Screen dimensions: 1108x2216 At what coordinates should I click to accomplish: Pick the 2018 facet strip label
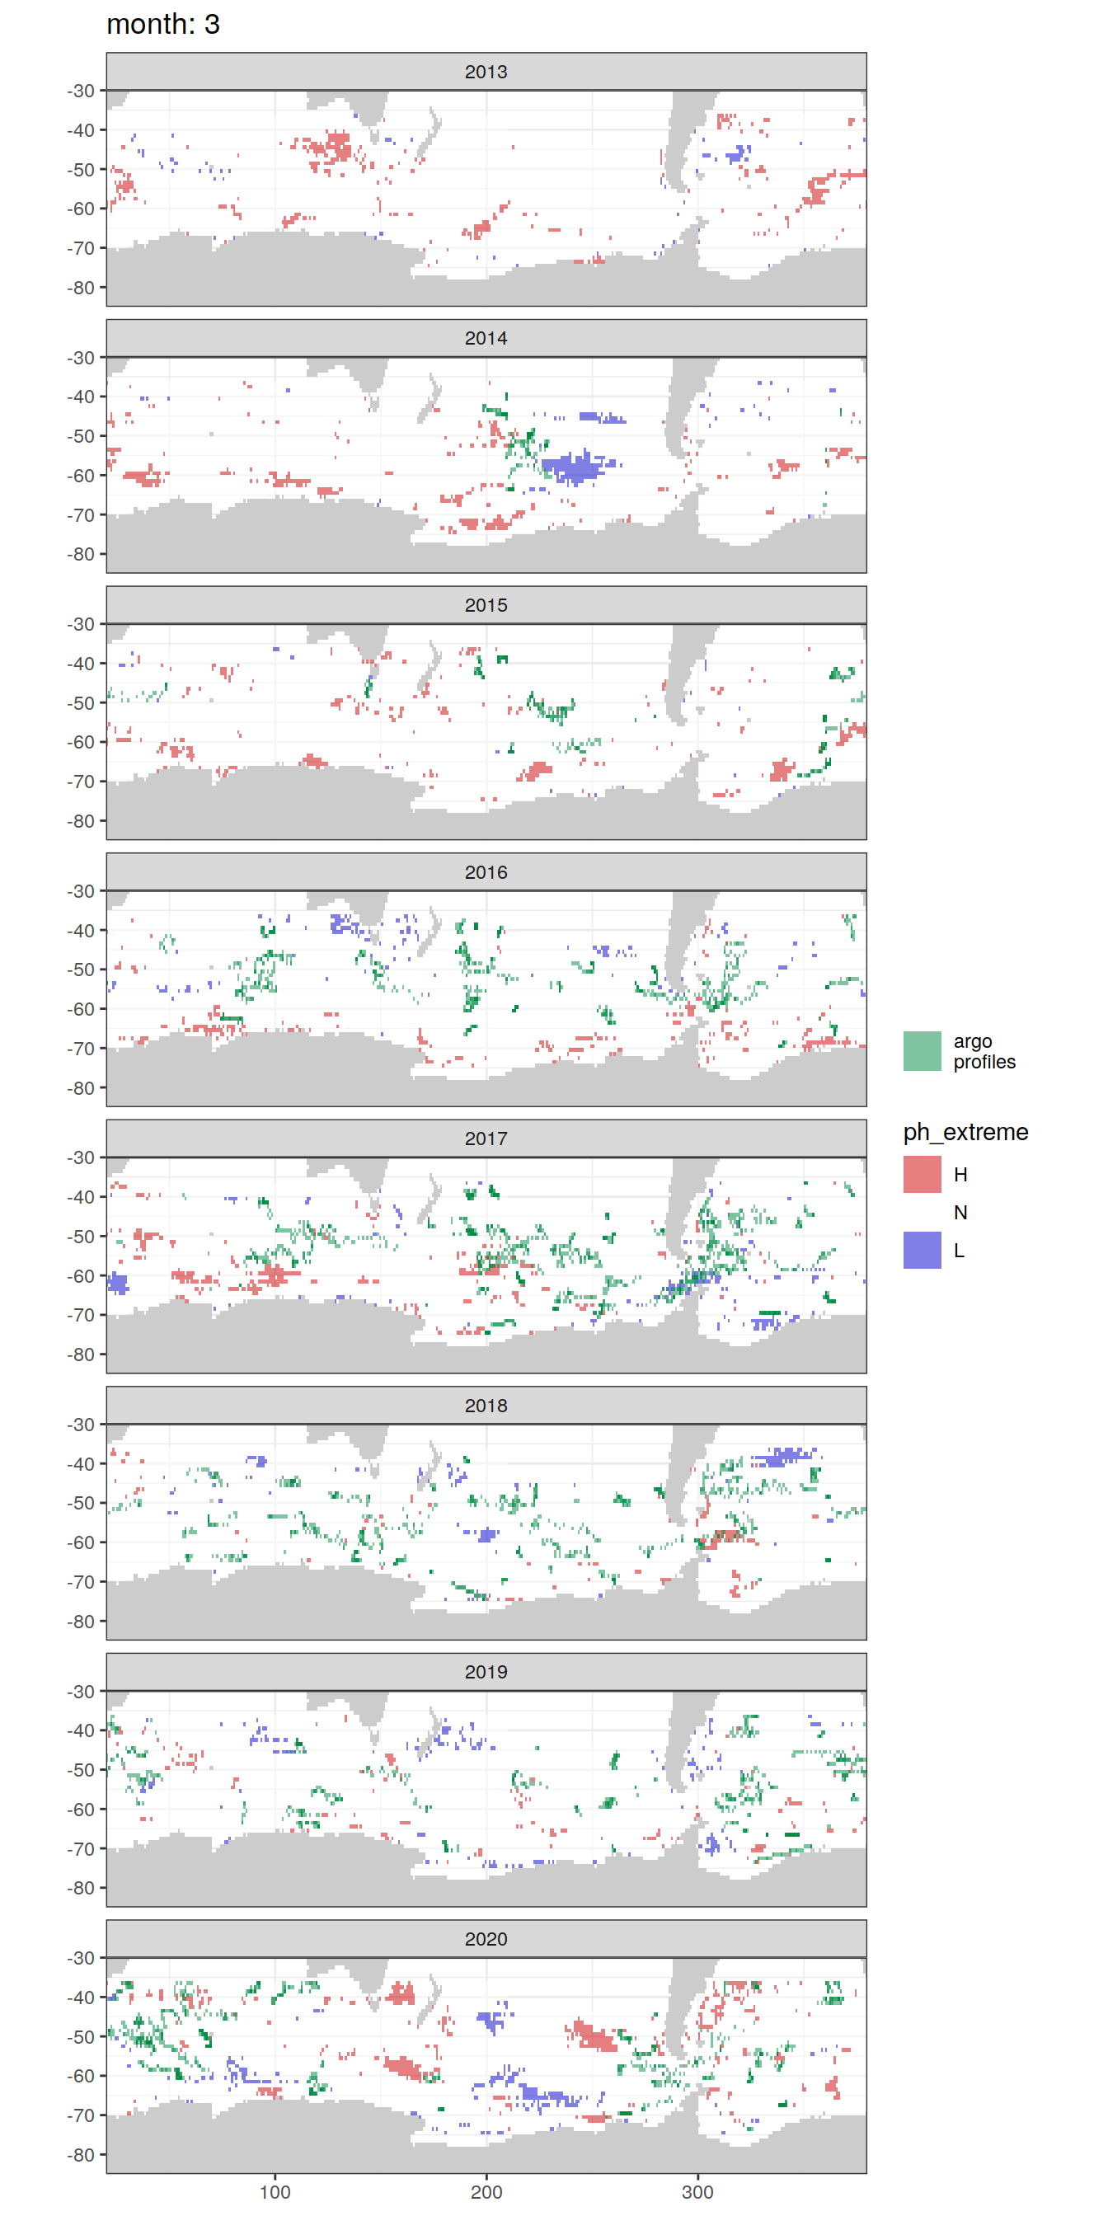[486, 1405]
